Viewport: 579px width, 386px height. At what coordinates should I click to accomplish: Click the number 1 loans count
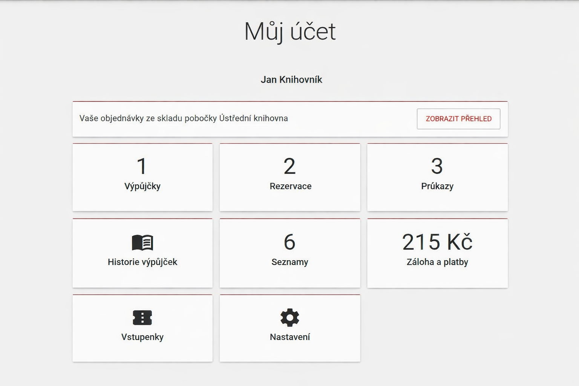click(142, 166)
